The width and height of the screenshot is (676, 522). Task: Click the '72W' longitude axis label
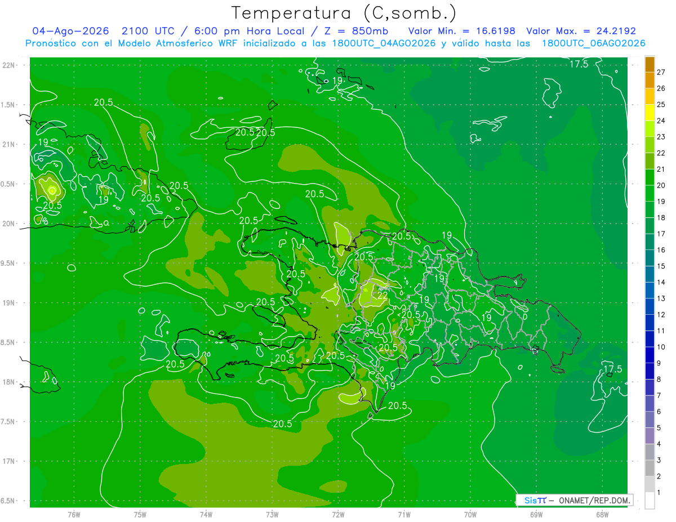pos(338,514)
